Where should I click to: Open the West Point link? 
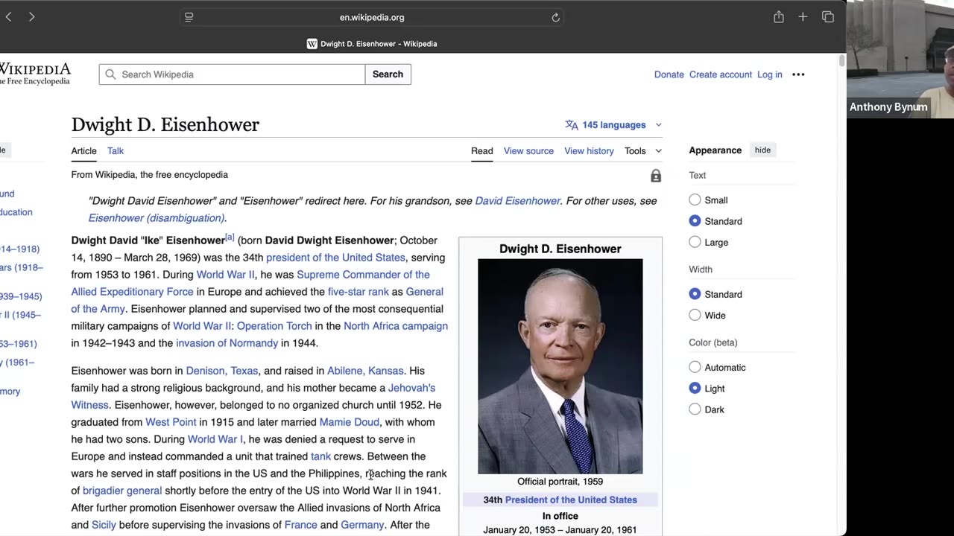(171, 422)
